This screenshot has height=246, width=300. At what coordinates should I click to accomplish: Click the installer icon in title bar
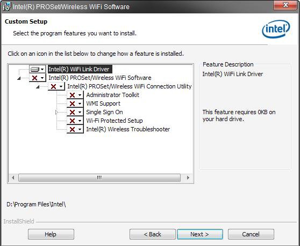coord(7,7)
